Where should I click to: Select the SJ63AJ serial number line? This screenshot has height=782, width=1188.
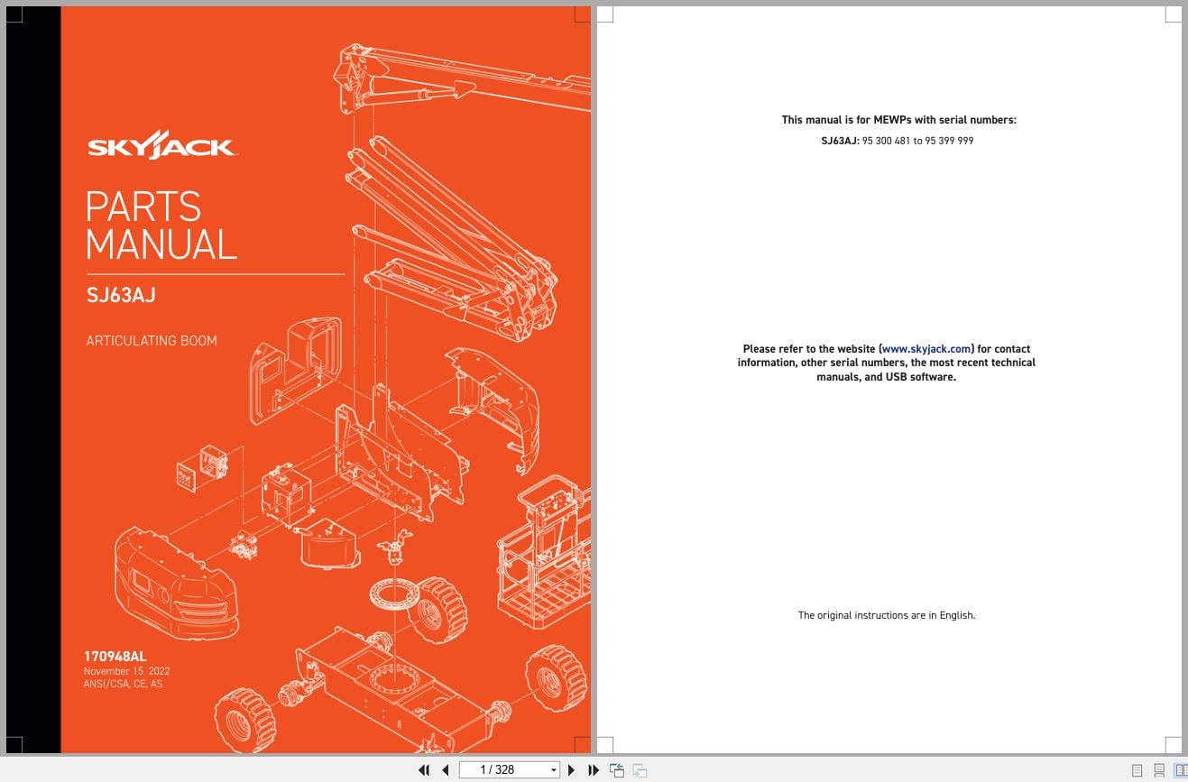click(898, 141)
